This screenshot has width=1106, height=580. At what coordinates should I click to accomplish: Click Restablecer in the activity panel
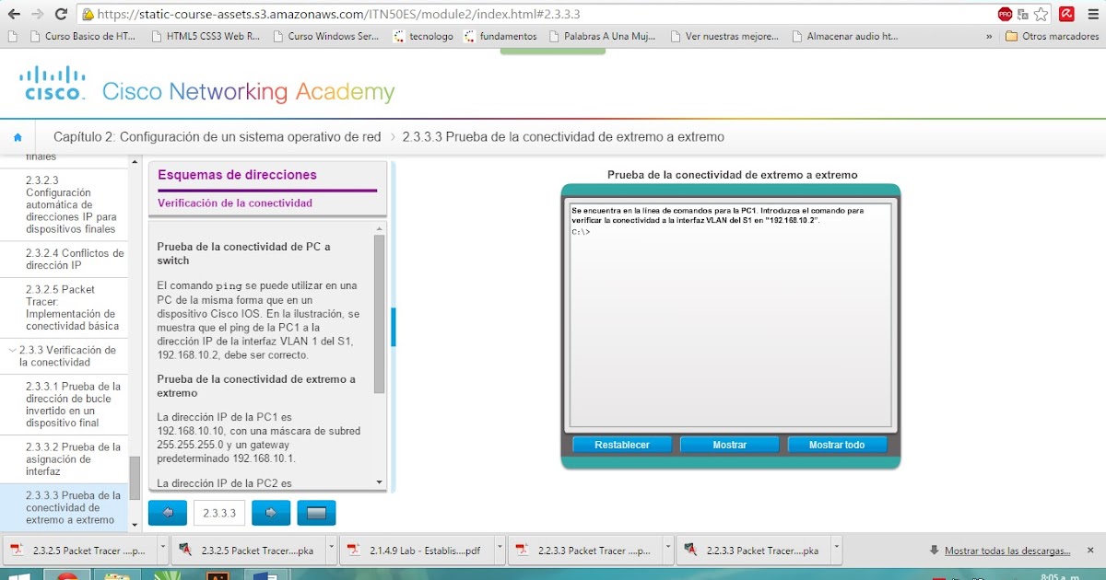621,444
